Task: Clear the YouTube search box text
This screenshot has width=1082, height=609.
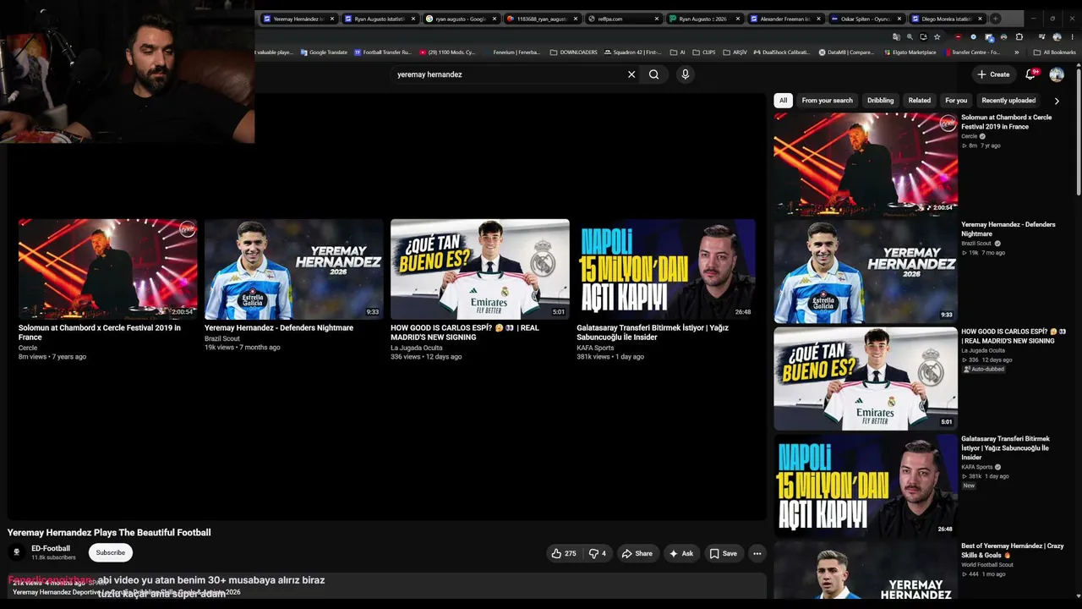Action: (x=631, y=74)
